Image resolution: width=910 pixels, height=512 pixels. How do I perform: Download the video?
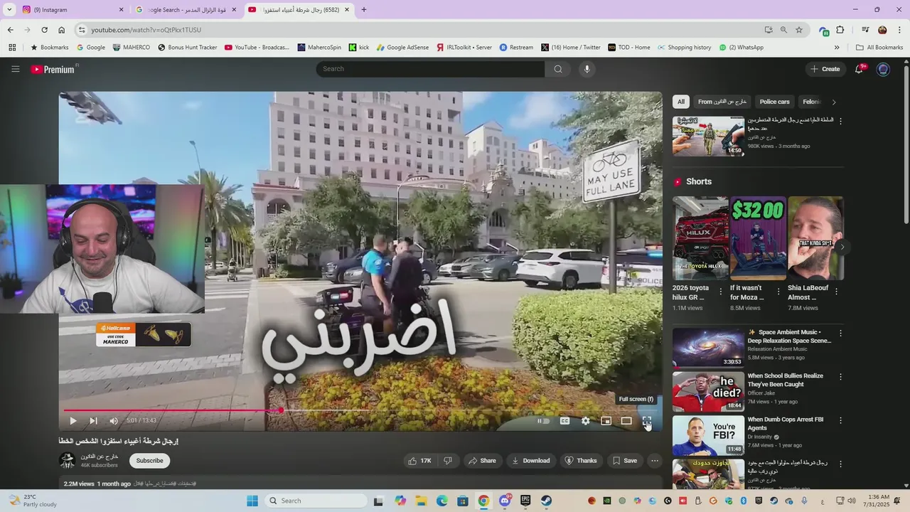point(531,461)
